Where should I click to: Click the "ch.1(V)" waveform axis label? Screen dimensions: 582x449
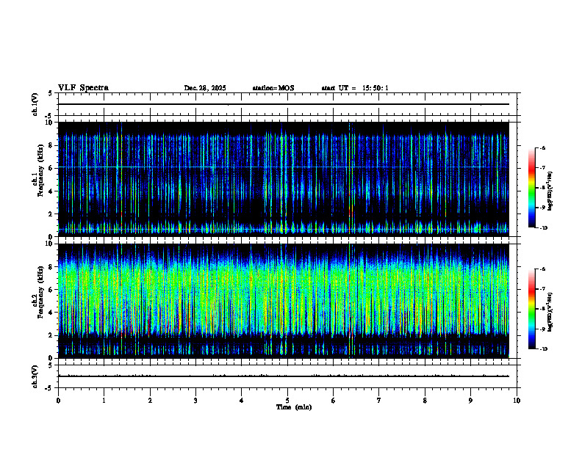pos(35,104)
